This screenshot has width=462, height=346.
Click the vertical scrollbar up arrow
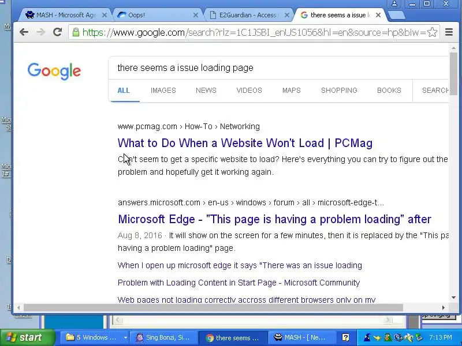point(453,48)
